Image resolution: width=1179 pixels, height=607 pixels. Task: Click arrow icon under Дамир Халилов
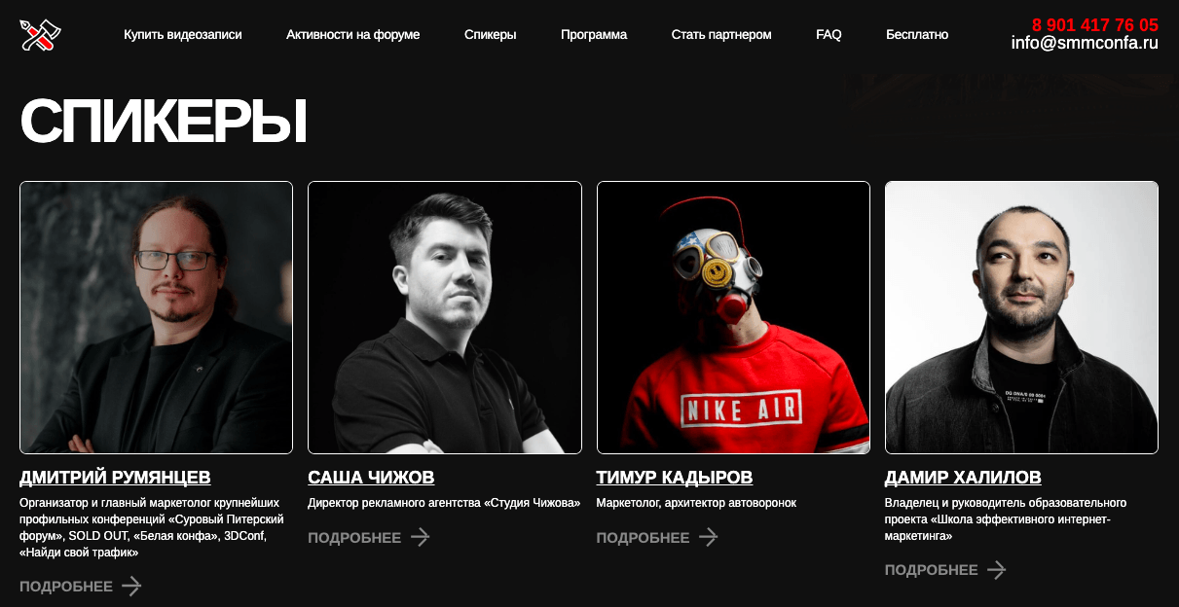(996, 569)
